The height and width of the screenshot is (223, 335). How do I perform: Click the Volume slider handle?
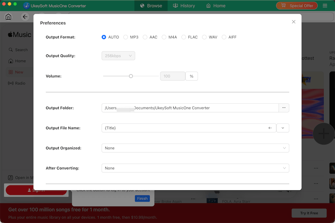click(131, 76)
